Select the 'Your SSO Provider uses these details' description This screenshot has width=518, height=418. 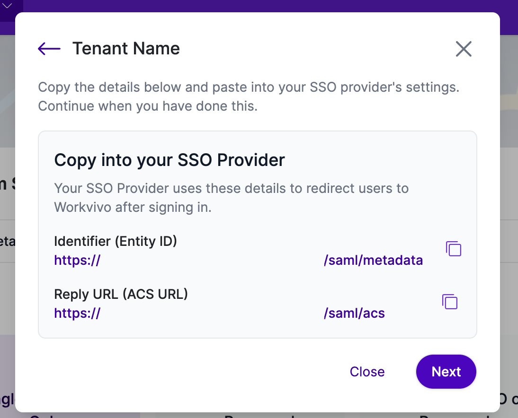pos(231,198)
